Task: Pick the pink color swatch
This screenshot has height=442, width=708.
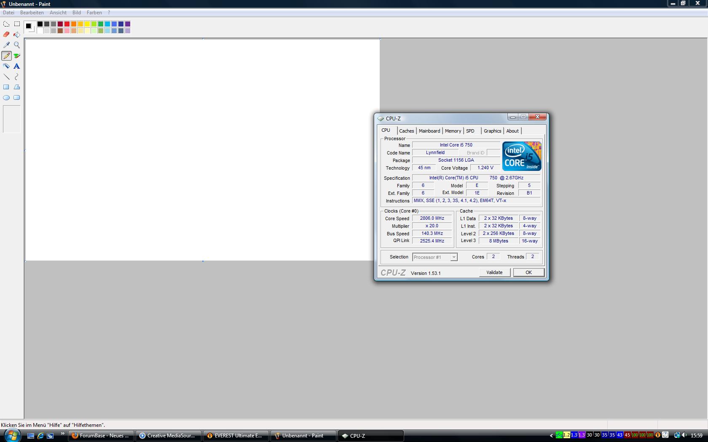Action: [67, 31]
